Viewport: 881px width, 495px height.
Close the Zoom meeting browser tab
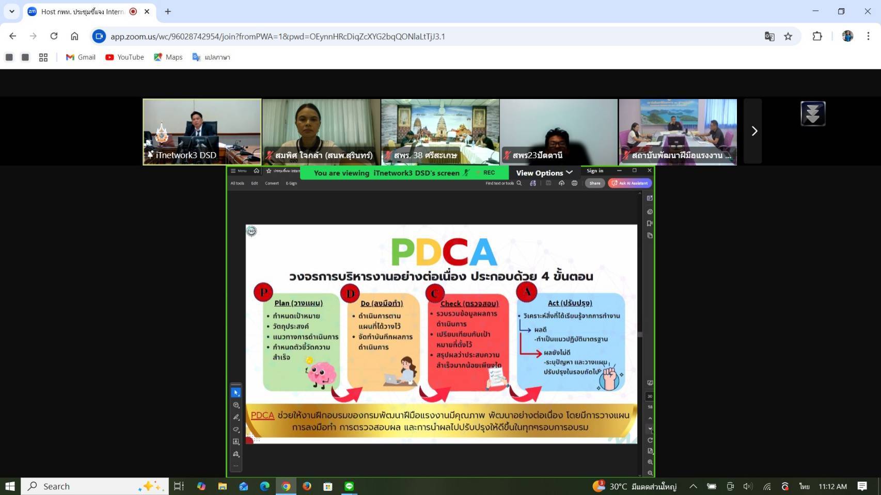tap(147, 11)
